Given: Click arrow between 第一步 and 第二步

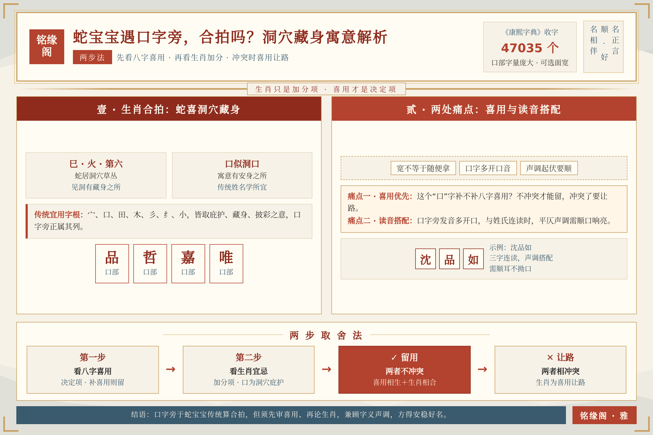Looking at the screenshot, I should 171,369.
